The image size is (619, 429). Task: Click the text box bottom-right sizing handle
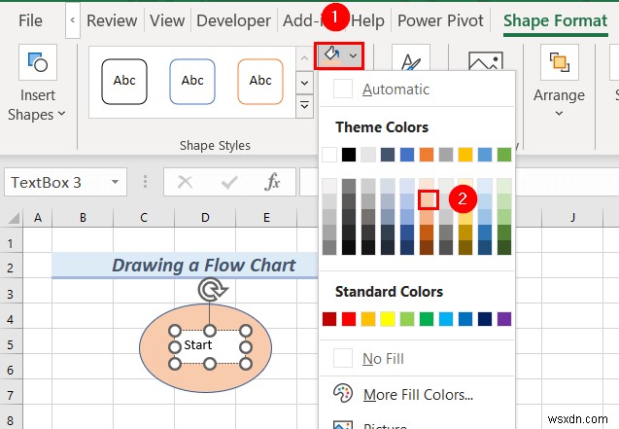tap(246, 364)
